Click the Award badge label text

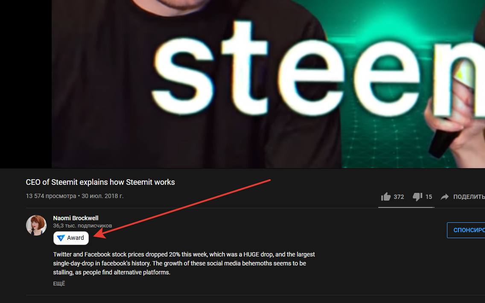(x=76, y=238)
